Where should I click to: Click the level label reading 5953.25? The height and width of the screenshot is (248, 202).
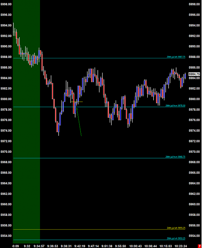(176, 238)
